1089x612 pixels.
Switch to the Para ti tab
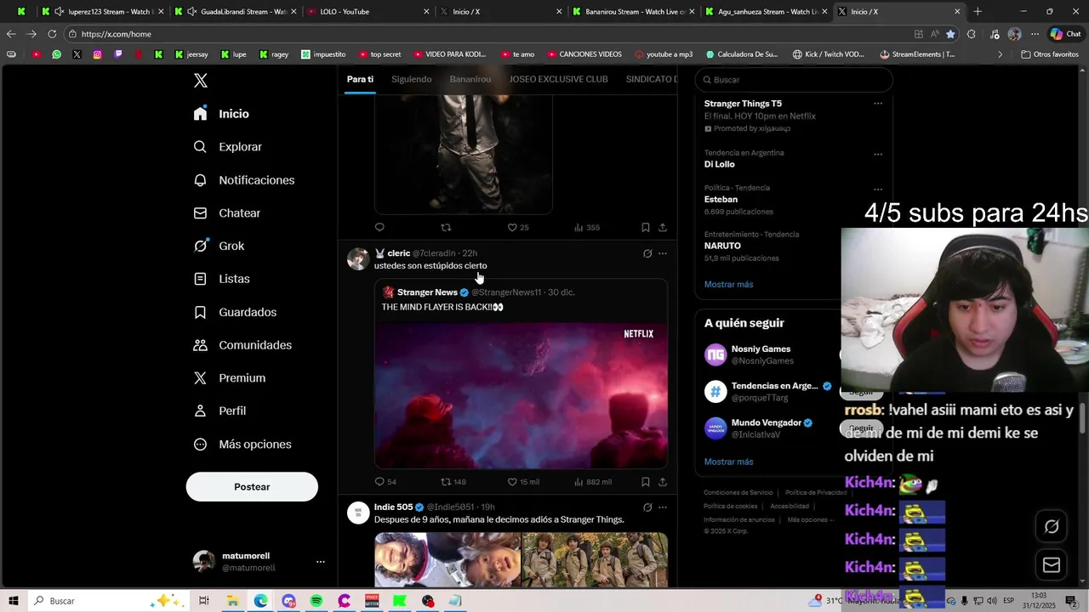360,79
